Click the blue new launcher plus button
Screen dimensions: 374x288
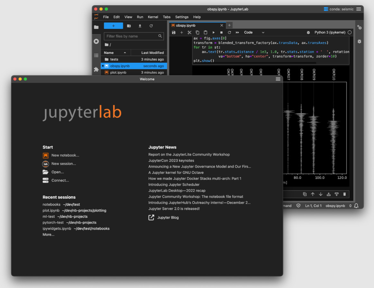(x=114, y=26)
